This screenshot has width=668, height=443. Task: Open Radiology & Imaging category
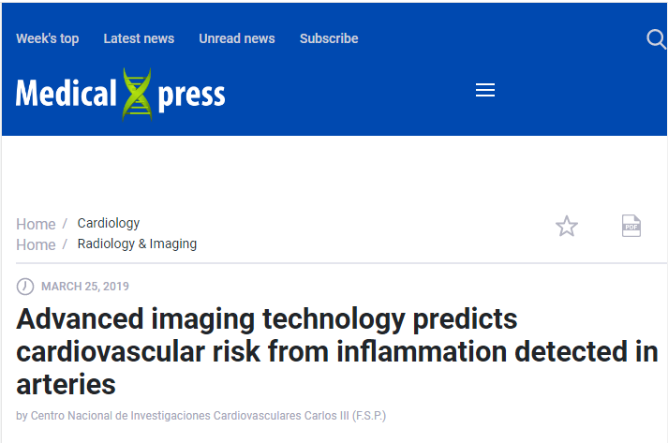tap(137, 244)
